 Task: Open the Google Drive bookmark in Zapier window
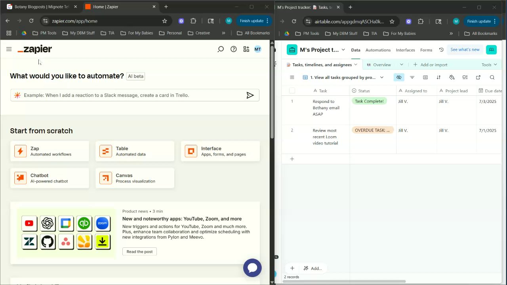tap(24, 33)
